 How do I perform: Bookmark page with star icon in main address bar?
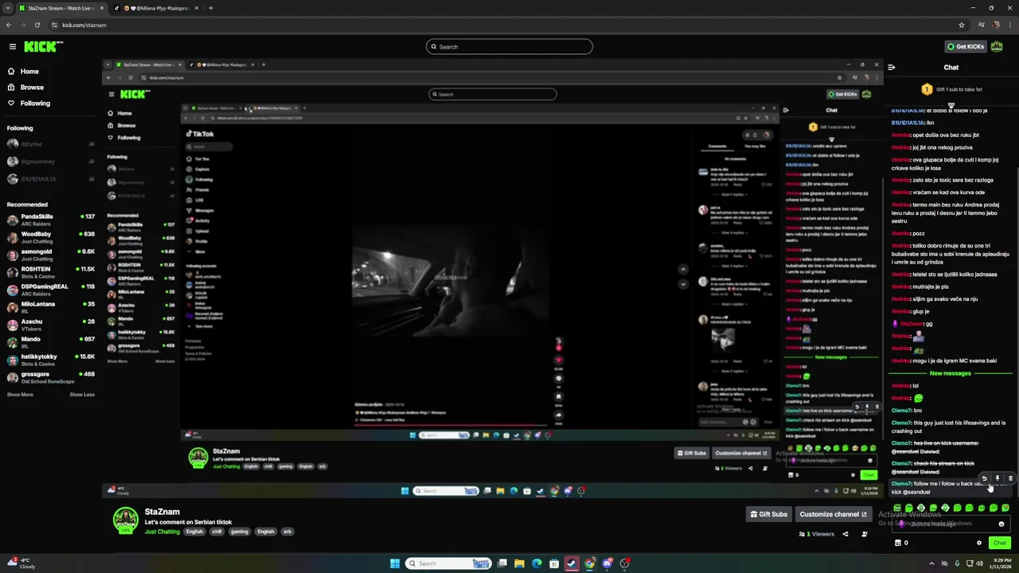[962, 25]
